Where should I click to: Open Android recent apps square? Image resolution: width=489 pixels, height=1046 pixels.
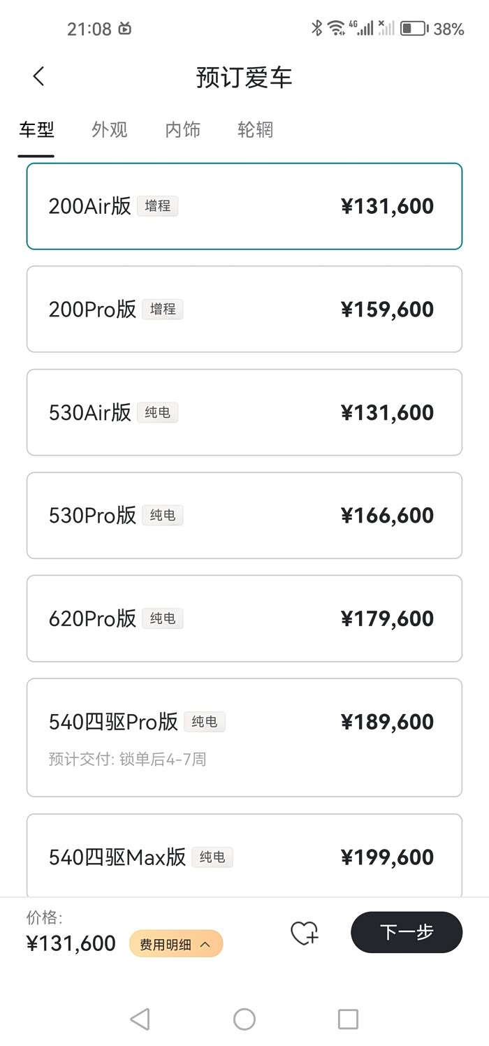348,1019
